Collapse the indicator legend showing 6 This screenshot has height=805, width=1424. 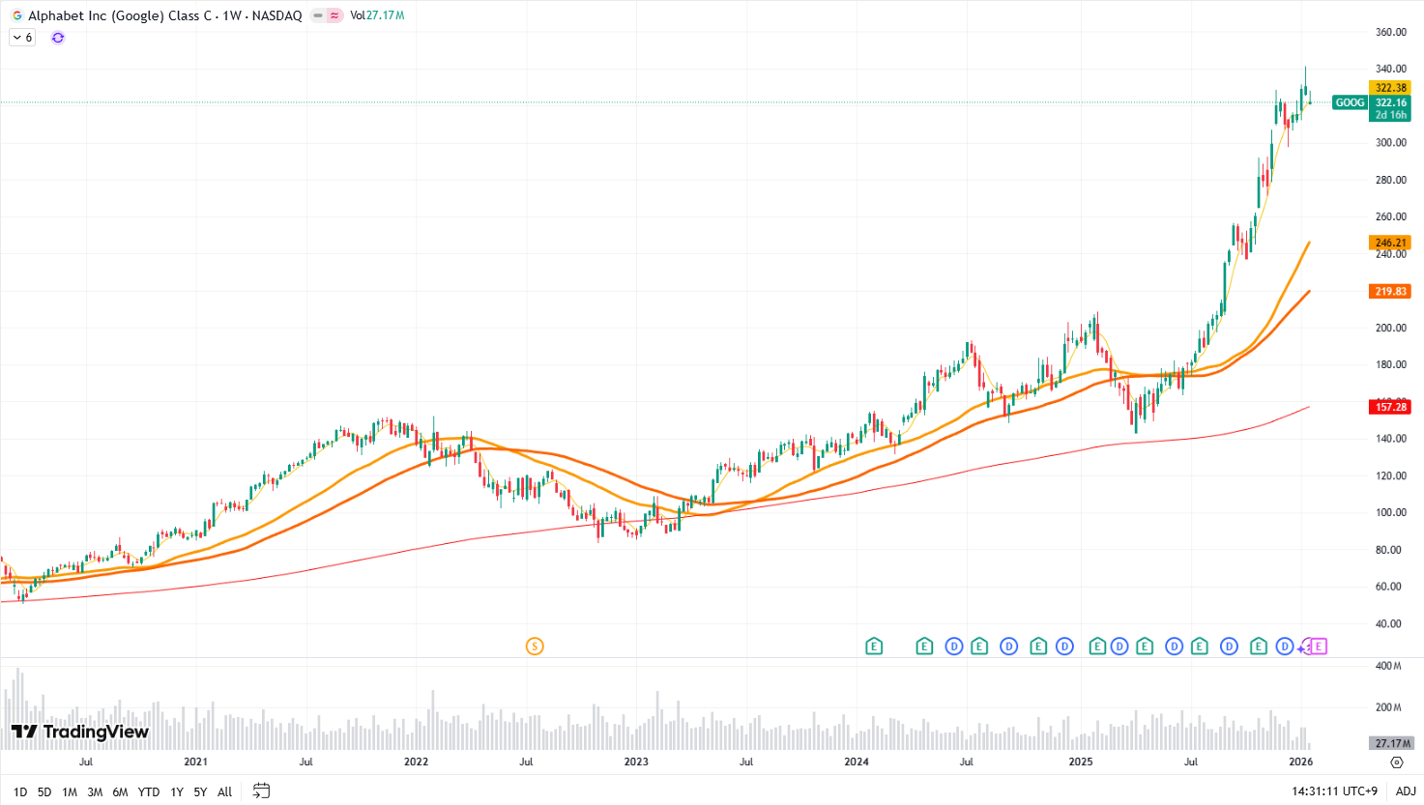point(22,38)
